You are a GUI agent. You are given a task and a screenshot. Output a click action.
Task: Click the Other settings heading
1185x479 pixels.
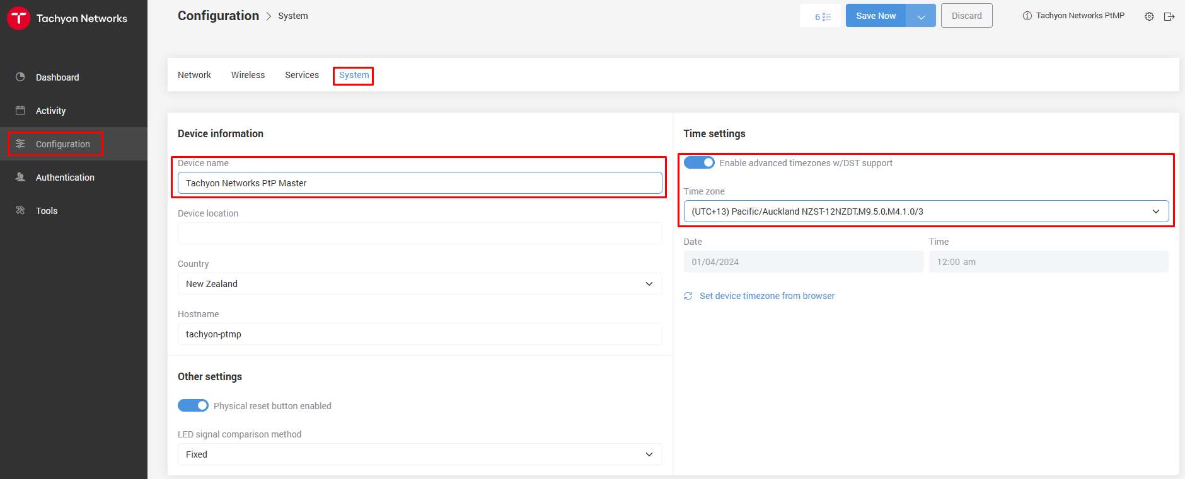pos(210,376)
